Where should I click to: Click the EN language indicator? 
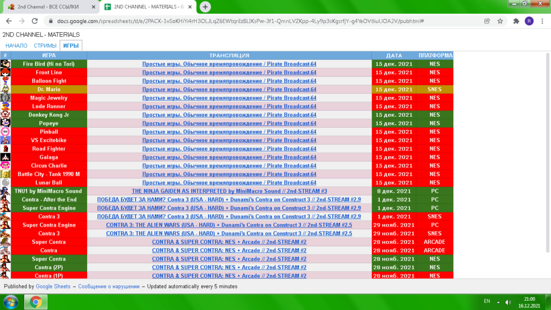(486, 301)
